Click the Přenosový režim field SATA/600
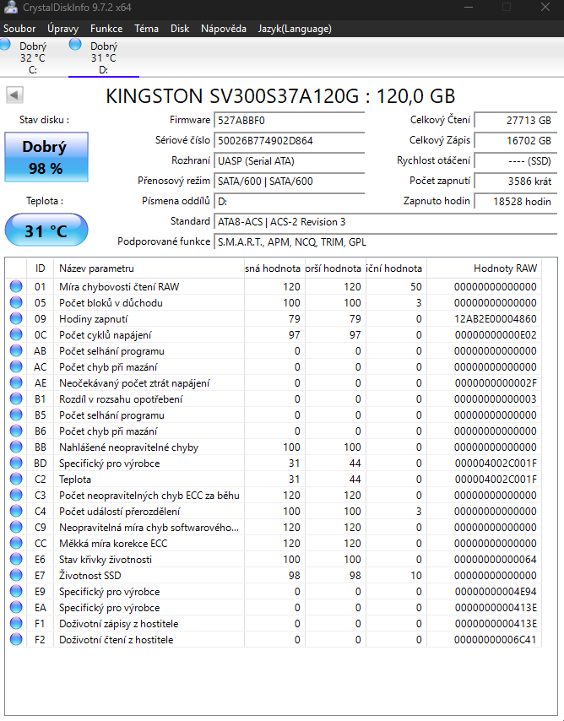 289,182
